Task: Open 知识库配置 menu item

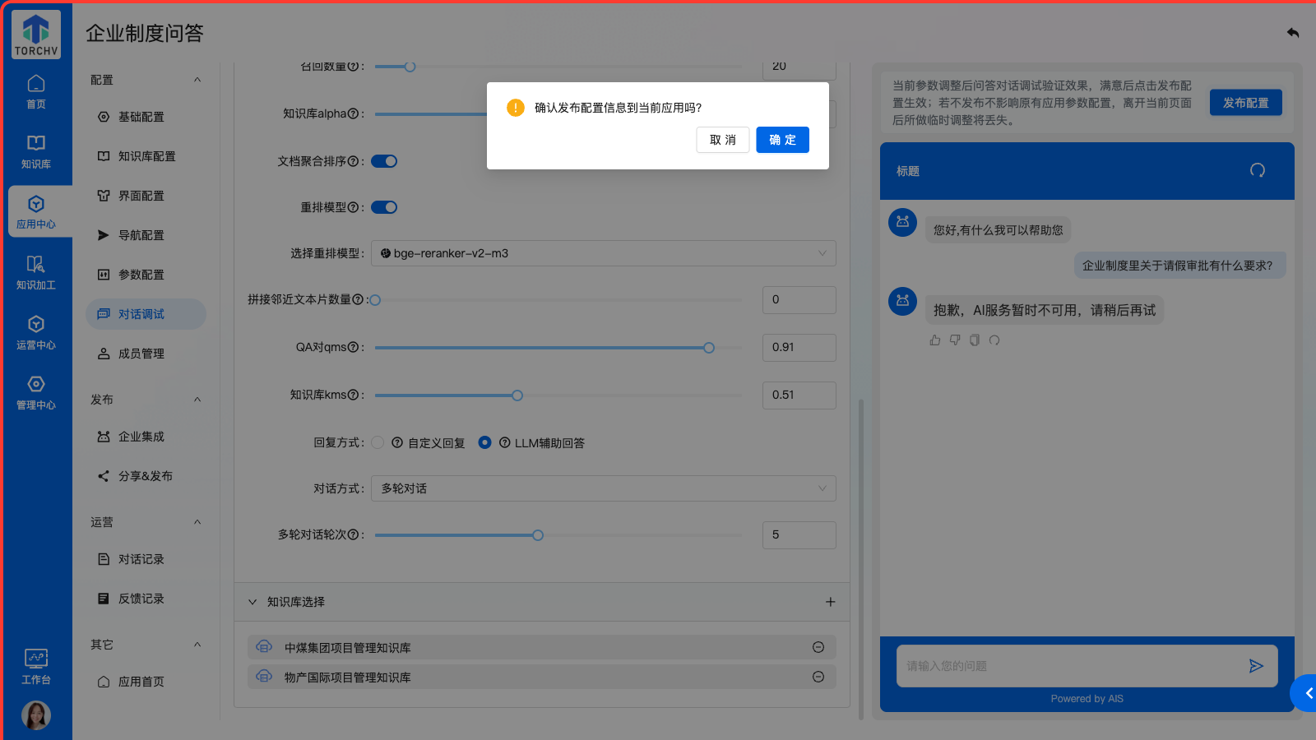Action: point(146,156)
